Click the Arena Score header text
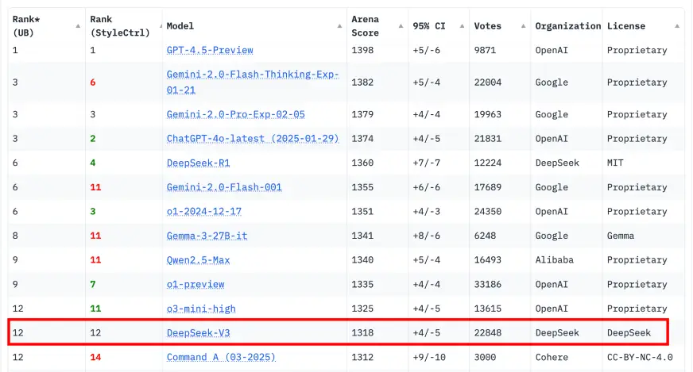 (365, 26)
